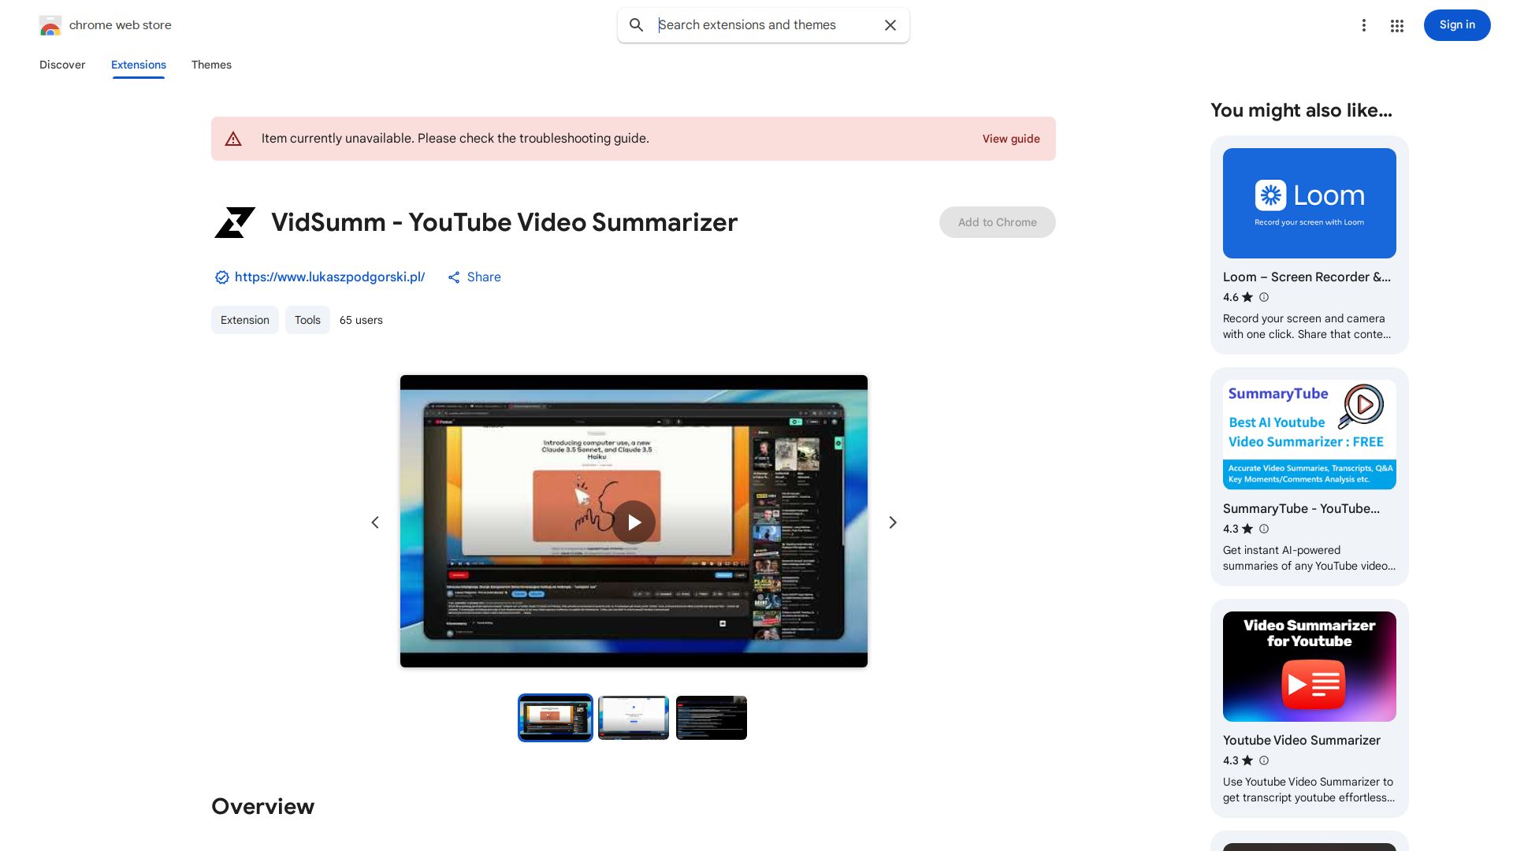The height and width of the screenshot is (851, 1513).
Task: Advance the screenshot carousel with the right arrow
Action: [x=892, y=522]
